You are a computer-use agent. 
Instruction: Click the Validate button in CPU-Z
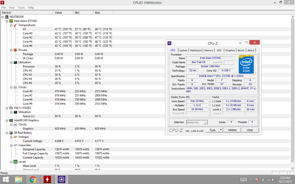(232, 130)
